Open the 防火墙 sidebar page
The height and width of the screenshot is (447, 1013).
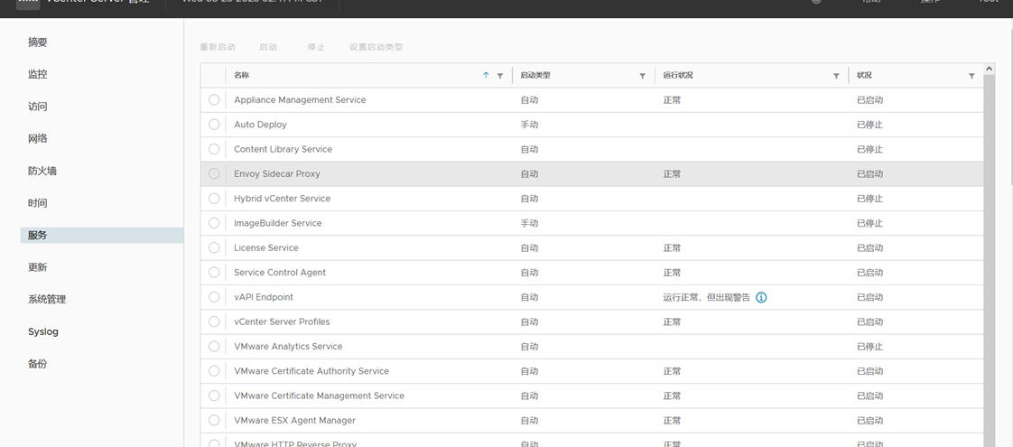click(x=42, y=172)
